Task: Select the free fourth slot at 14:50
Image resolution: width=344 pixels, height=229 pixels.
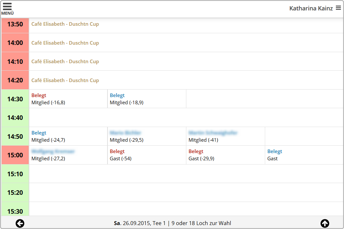Action: (304, 136)
